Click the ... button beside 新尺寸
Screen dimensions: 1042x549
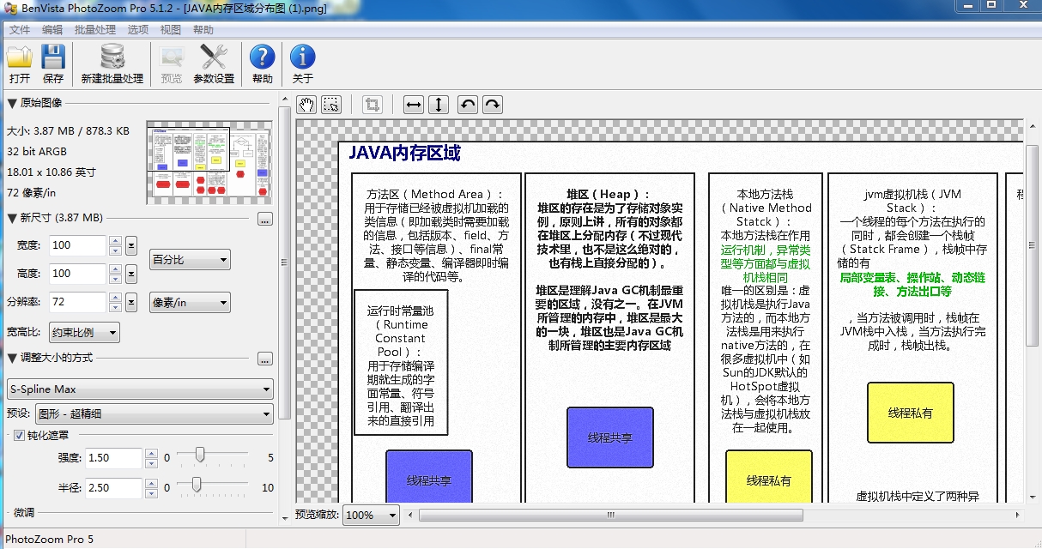265,219
